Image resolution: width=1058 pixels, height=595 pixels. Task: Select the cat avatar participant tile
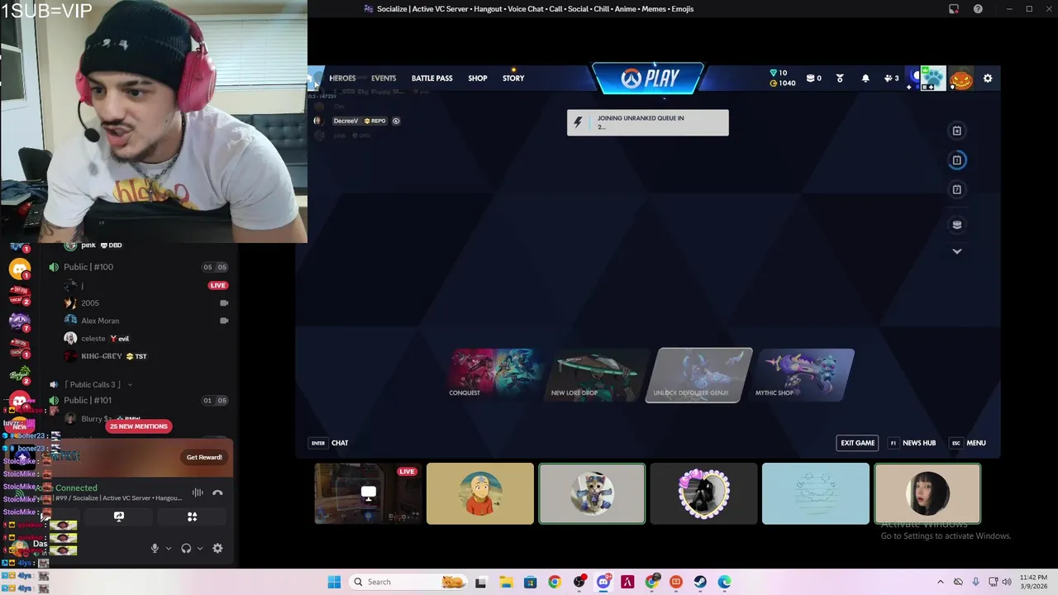pyautogui.click(x=592, y=493)
